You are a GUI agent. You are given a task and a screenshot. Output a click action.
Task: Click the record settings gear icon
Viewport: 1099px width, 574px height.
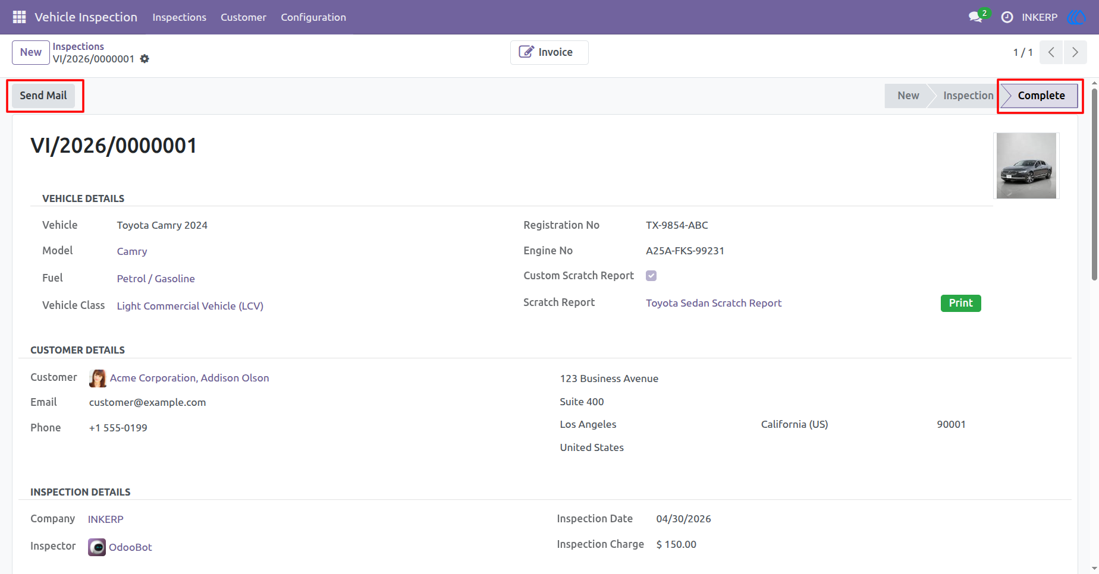[x=145, y=59]
